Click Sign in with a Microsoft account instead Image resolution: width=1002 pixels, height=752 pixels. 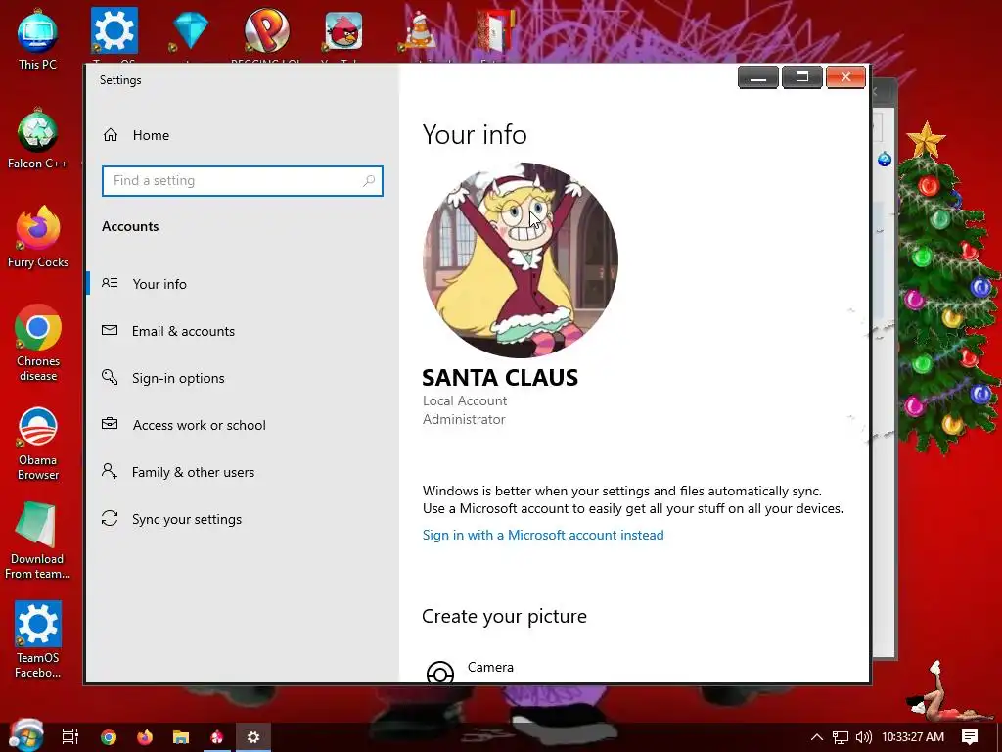point(543,535)
